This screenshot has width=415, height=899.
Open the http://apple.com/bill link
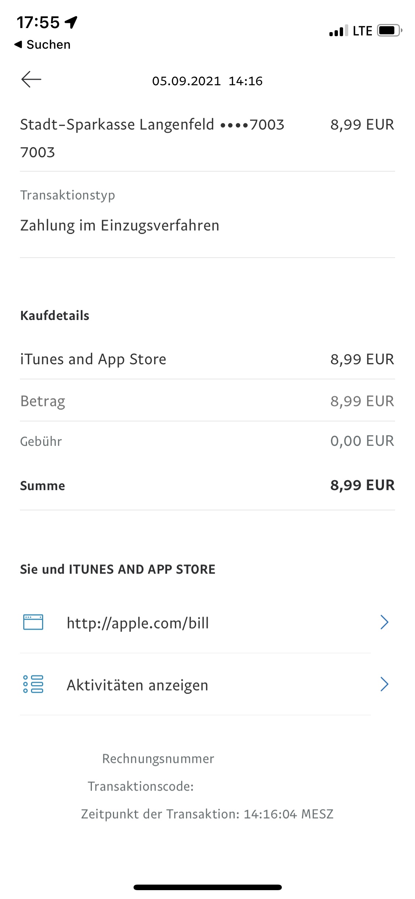click(x=138, y=623)
